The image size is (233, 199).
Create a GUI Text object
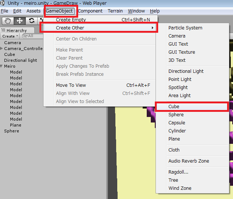(x=192, y=44)
